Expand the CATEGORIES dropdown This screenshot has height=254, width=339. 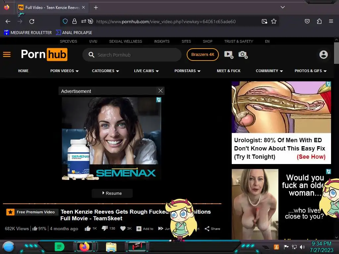point(106,71)
